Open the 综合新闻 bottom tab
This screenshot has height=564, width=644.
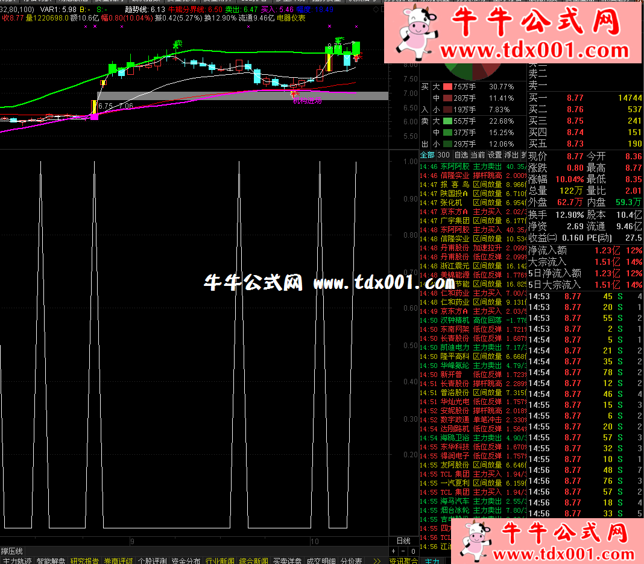pos(254,561)
